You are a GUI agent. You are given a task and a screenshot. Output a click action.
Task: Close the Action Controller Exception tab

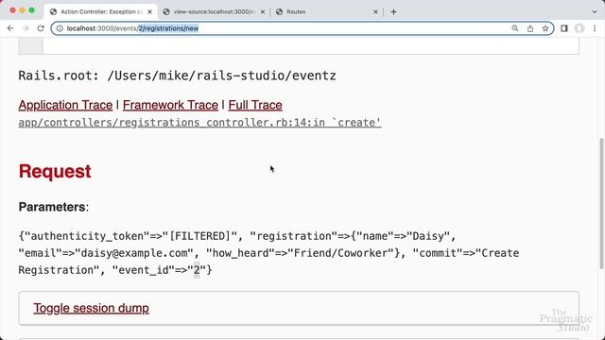click(x=149, y=11)
